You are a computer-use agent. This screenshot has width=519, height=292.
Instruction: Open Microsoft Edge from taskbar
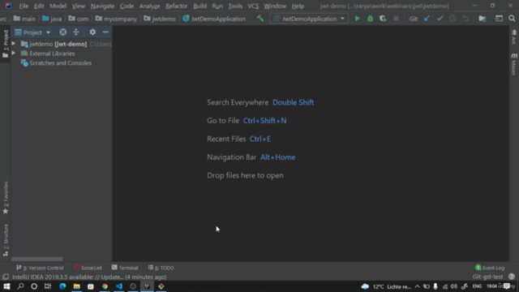62,286
